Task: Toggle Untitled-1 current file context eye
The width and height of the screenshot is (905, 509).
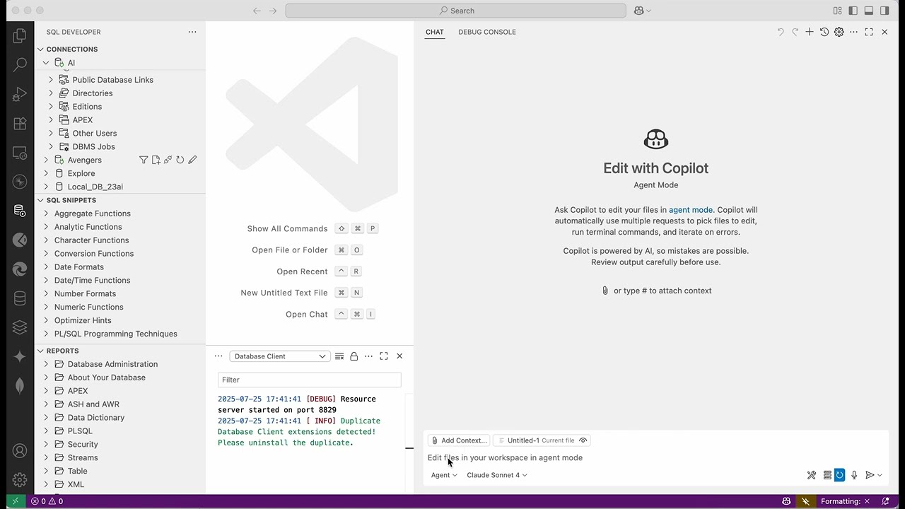Action: tap(583, 440)
